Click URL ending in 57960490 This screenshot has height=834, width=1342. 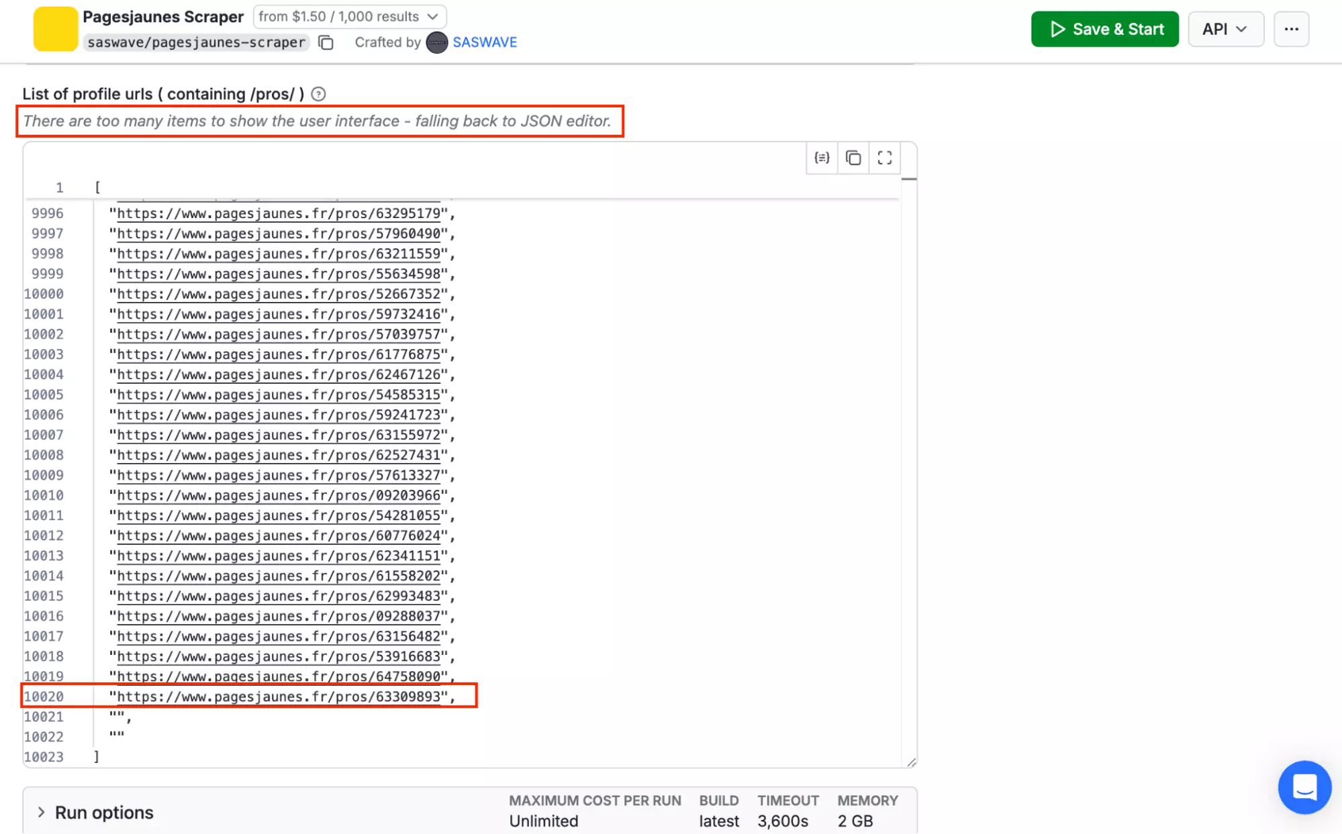click(279, 233)
